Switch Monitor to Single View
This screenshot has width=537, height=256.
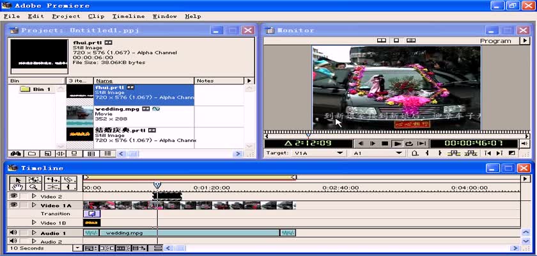click(396, 40)
